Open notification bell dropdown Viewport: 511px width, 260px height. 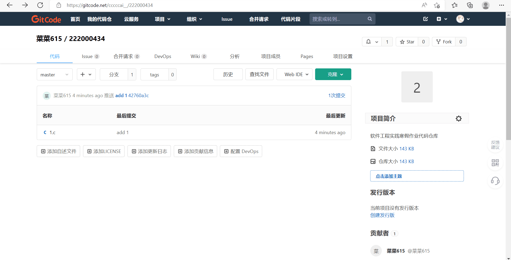tap(372, 42)
